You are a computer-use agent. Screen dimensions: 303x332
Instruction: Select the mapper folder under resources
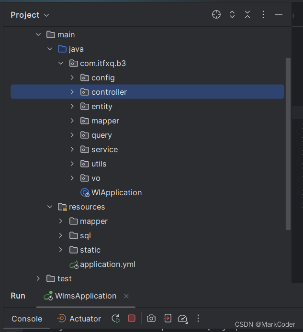coord(94,221)
